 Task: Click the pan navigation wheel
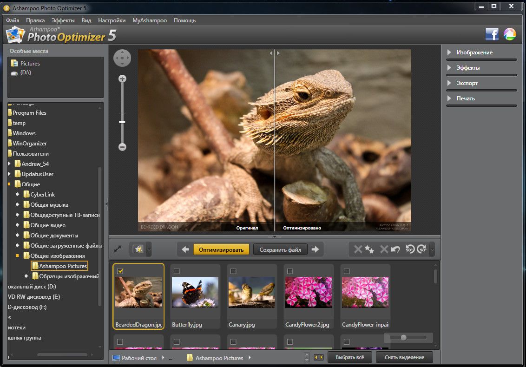click(122, 58)
